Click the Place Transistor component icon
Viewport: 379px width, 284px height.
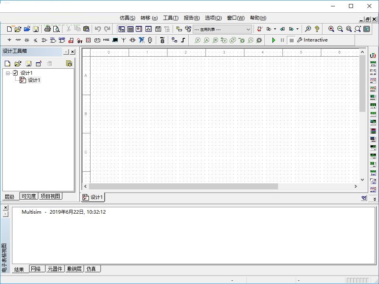(36, 40)
